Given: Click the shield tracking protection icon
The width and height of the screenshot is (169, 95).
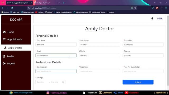Looking at the screenshot, I should coord(29,8).
